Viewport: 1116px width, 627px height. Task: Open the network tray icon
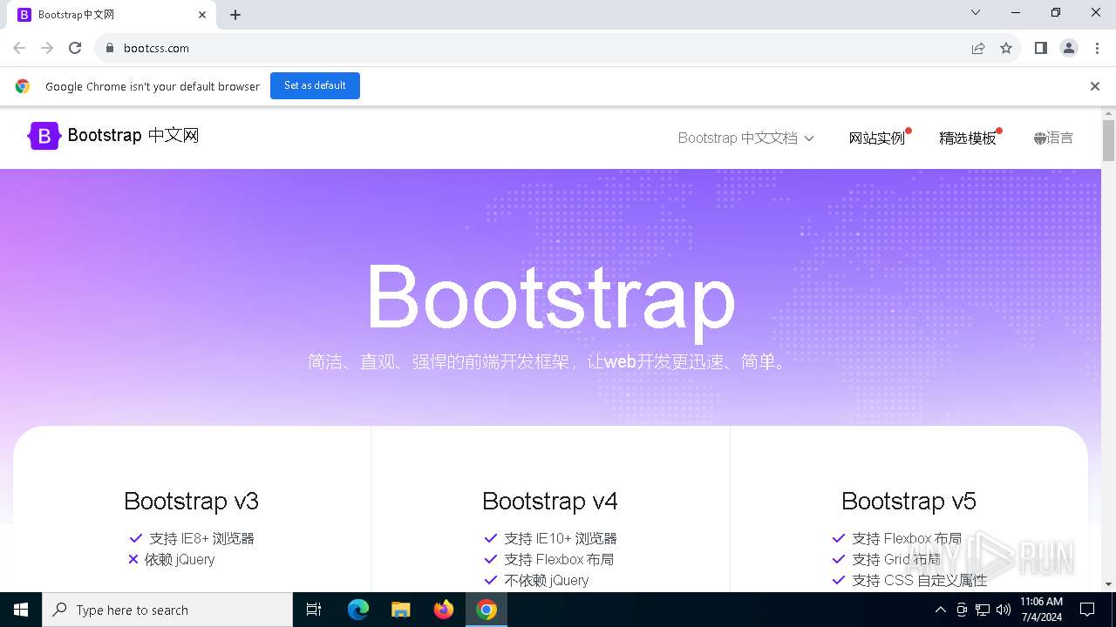(x=983, y=610)
